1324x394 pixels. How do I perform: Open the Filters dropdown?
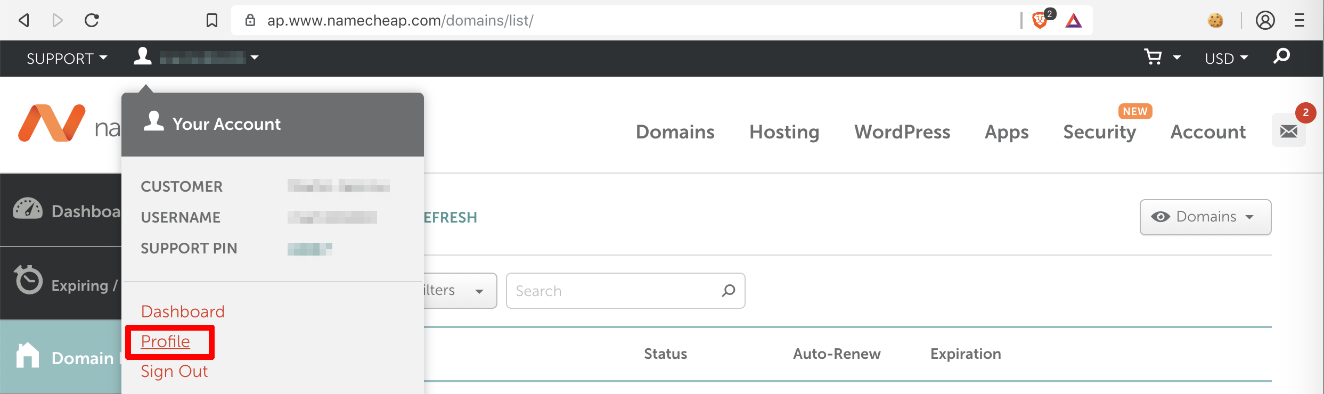click(x=460, y=291)
